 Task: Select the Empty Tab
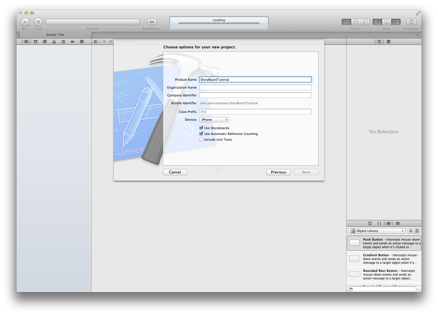55,35
